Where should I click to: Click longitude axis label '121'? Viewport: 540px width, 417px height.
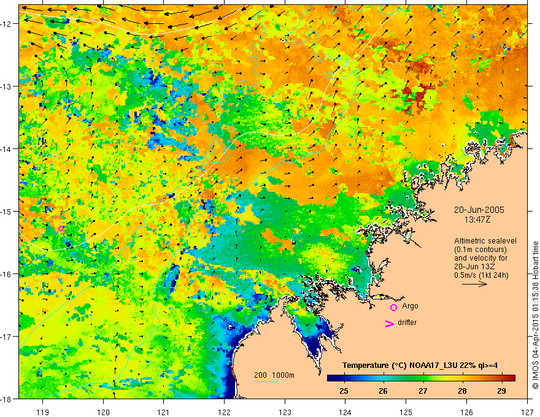(x=164, y=412)
